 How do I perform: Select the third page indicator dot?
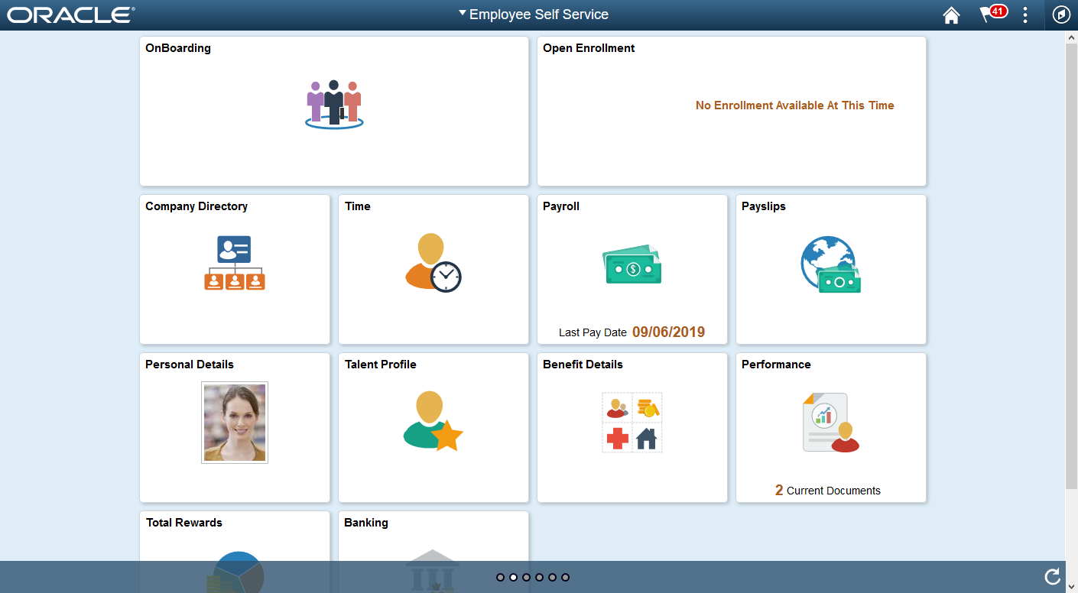click(x=526, y=578)
